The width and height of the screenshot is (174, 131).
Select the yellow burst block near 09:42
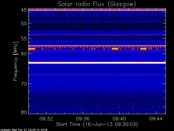143,49
